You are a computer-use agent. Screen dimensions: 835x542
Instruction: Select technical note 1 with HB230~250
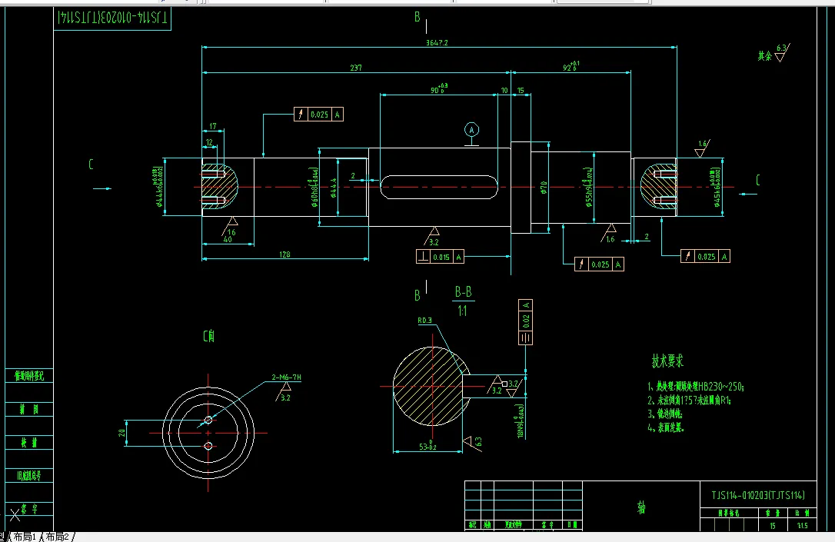click(696, 387)
